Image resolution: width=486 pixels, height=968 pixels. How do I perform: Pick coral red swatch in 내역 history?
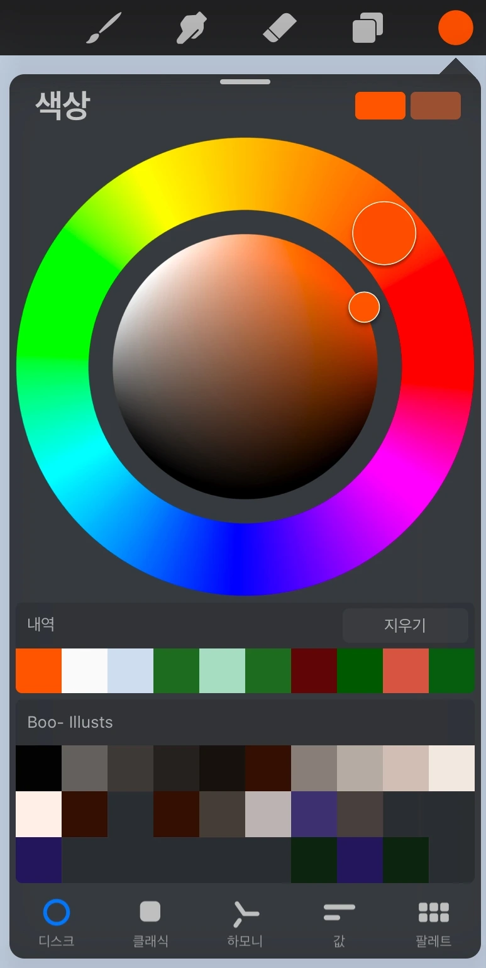[406, 671]
